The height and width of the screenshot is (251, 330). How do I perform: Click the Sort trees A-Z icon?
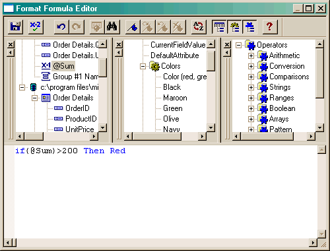pos(199,26)
